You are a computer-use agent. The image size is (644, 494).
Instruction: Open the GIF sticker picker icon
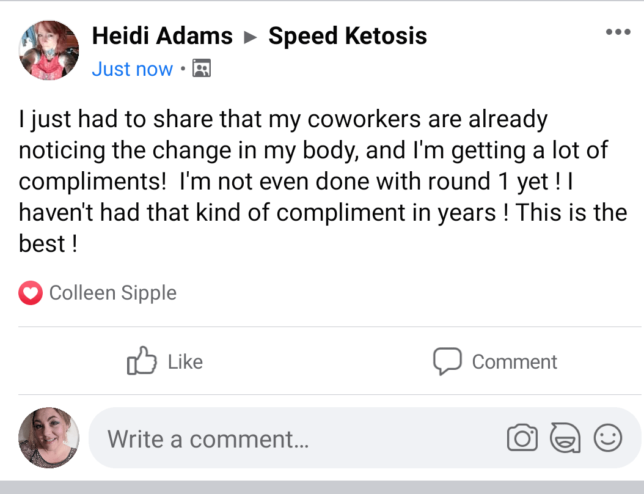[x=566, y=438]
